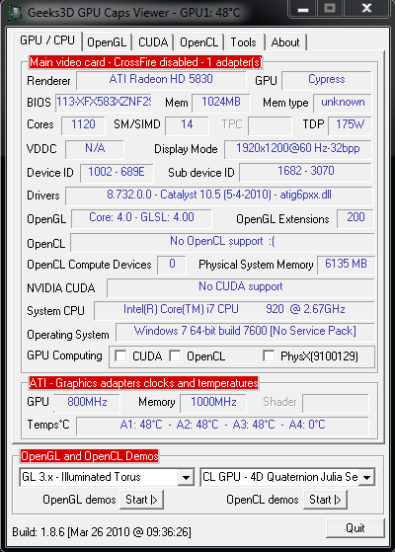Viewport: 395px width, 552px height.
Task: Expand the GL 3.x Illuminated Torus dropdown
Action: (186, 477)
